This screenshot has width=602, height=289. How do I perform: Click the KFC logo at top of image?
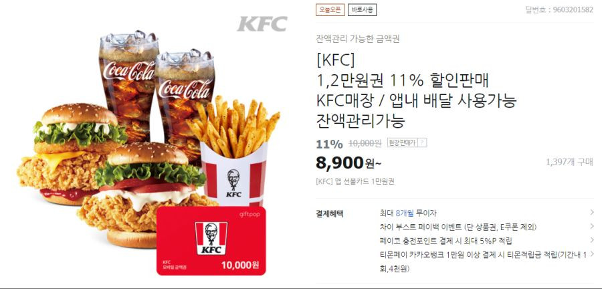coord(262,24)
